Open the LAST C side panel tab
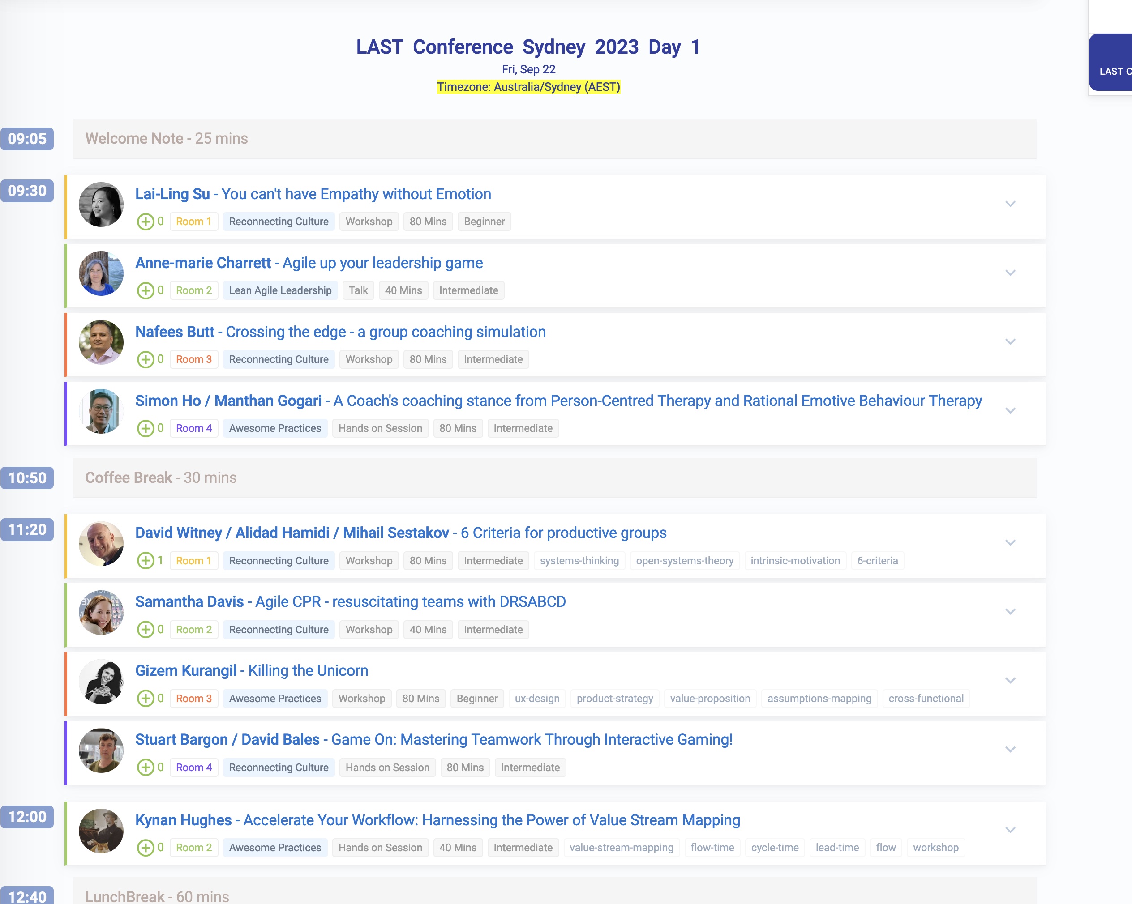1132x904 pixels. [1111, 63]
